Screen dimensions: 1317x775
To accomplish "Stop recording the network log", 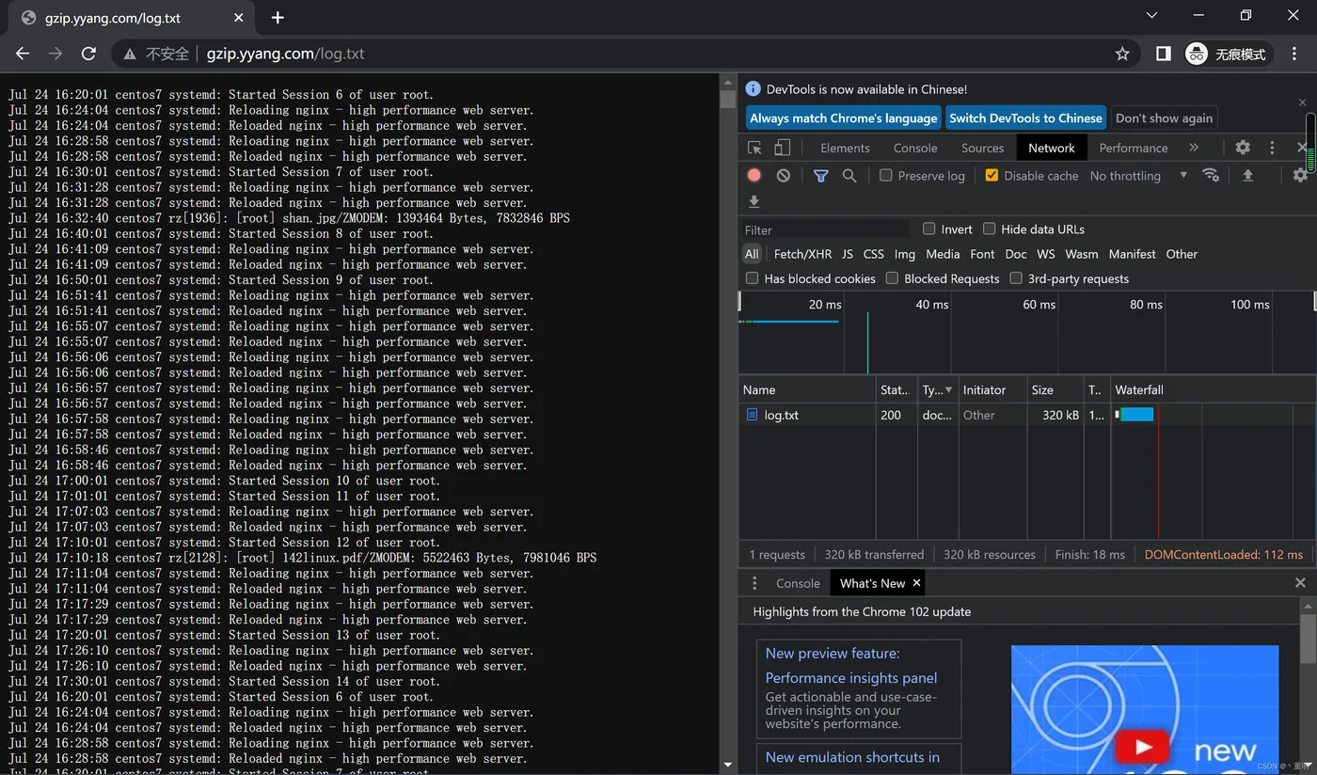I will click(x=754, y=175).
